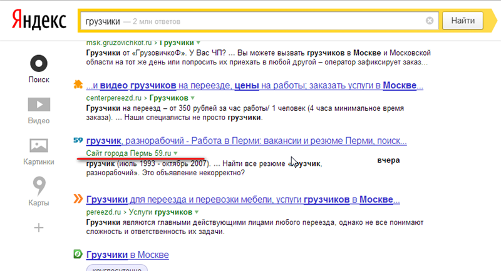The height and width of the screenshot is (271, 501).
Task: Open the Поиск search icon in sidebar
Action: point(39,64)
